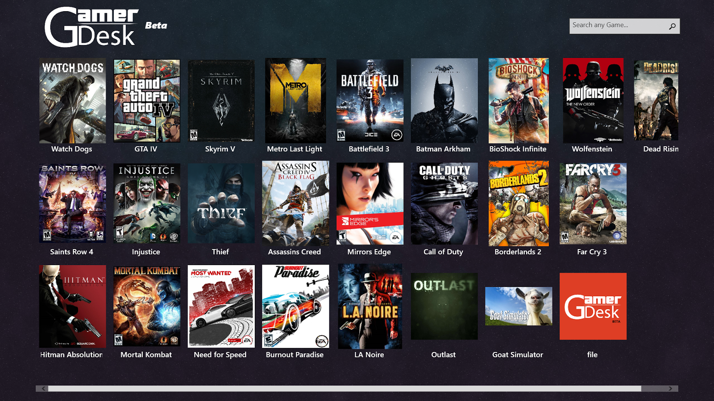The height and width of the screenshot is (401, 714).
Task: Click the 'Saints Row 4' label
Action: tap(72, 252)
